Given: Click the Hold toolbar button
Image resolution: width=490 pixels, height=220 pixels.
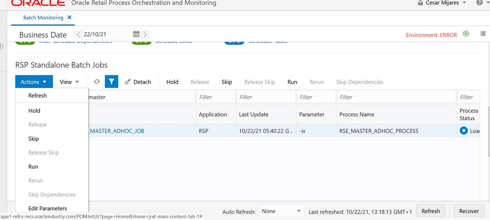Looking at the screenshot, I should [172, 82].
